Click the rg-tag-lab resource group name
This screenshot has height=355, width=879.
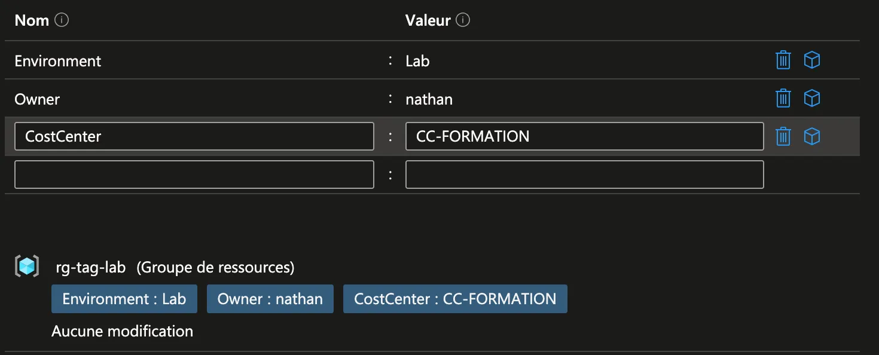(x=90, y=267)
